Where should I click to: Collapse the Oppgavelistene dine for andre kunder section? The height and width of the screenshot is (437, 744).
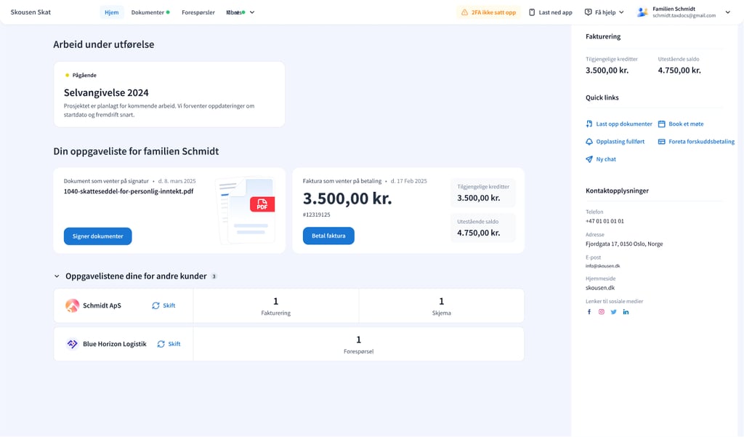57,276
